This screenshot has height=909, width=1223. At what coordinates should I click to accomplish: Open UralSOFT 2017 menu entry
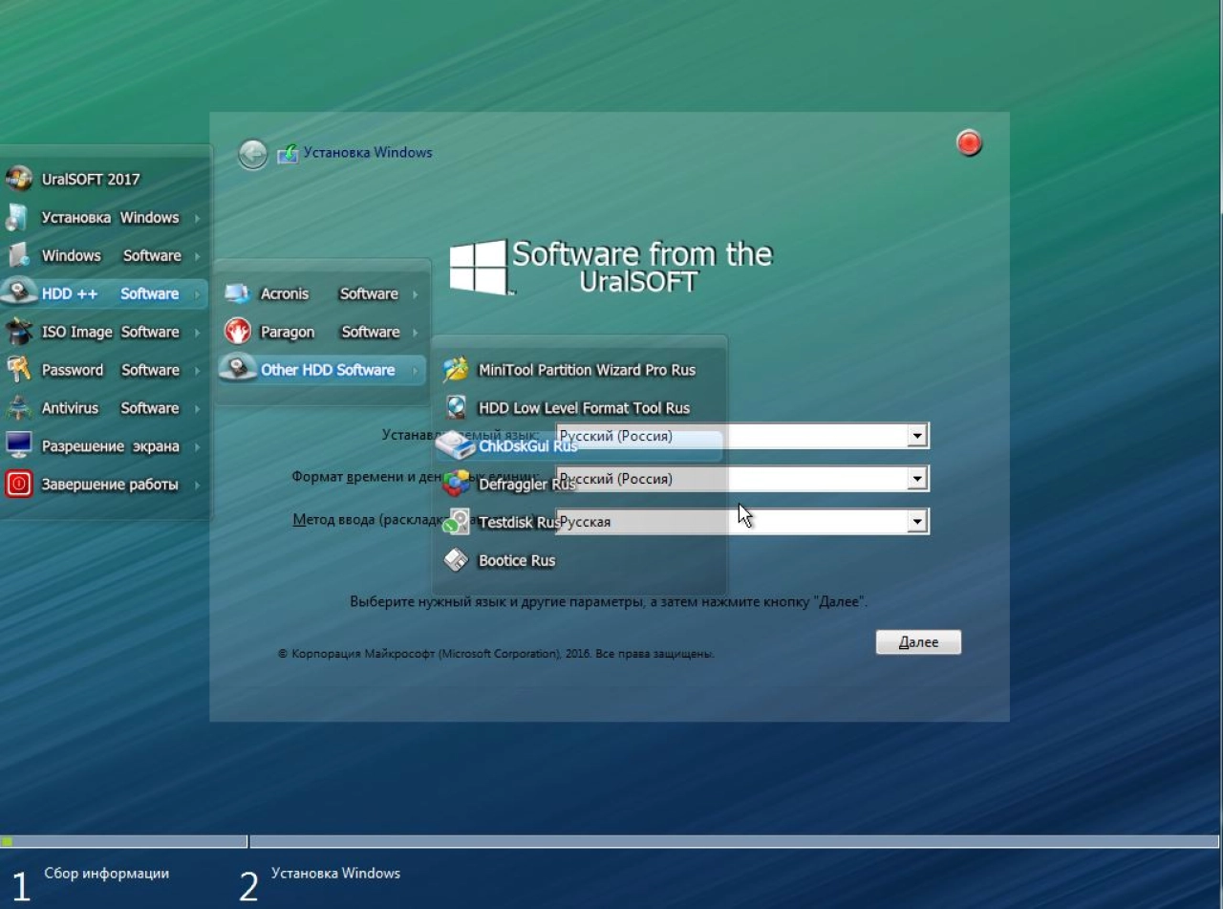coord(105,179)
